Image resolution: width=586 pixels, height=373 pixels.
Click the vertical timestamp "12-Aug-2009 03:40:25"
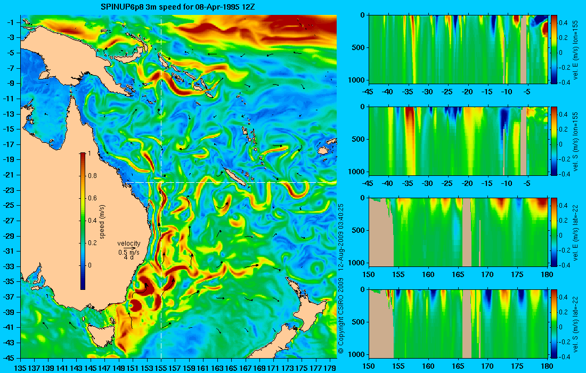(x=341, y=237)
